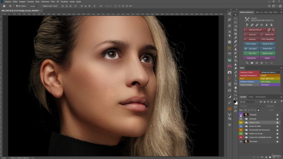Expand the Decomposição das frequencias group
The image size is (283, 159).
coord(244,130)
